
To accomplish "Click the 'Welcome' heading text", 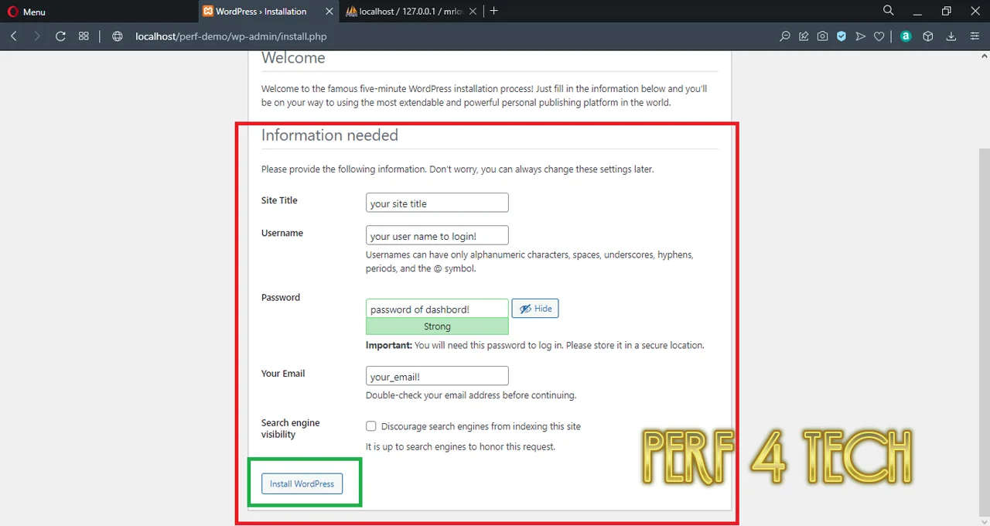I will pyautogui.click(x=293, y=58).
